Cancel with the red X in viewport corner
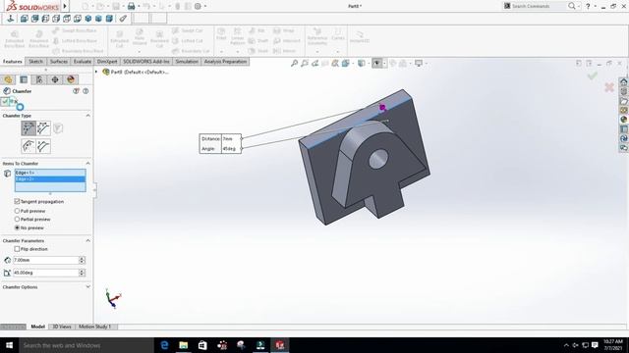Image resolution: width=629 pixels, height=353 pixels. [609, 87]
